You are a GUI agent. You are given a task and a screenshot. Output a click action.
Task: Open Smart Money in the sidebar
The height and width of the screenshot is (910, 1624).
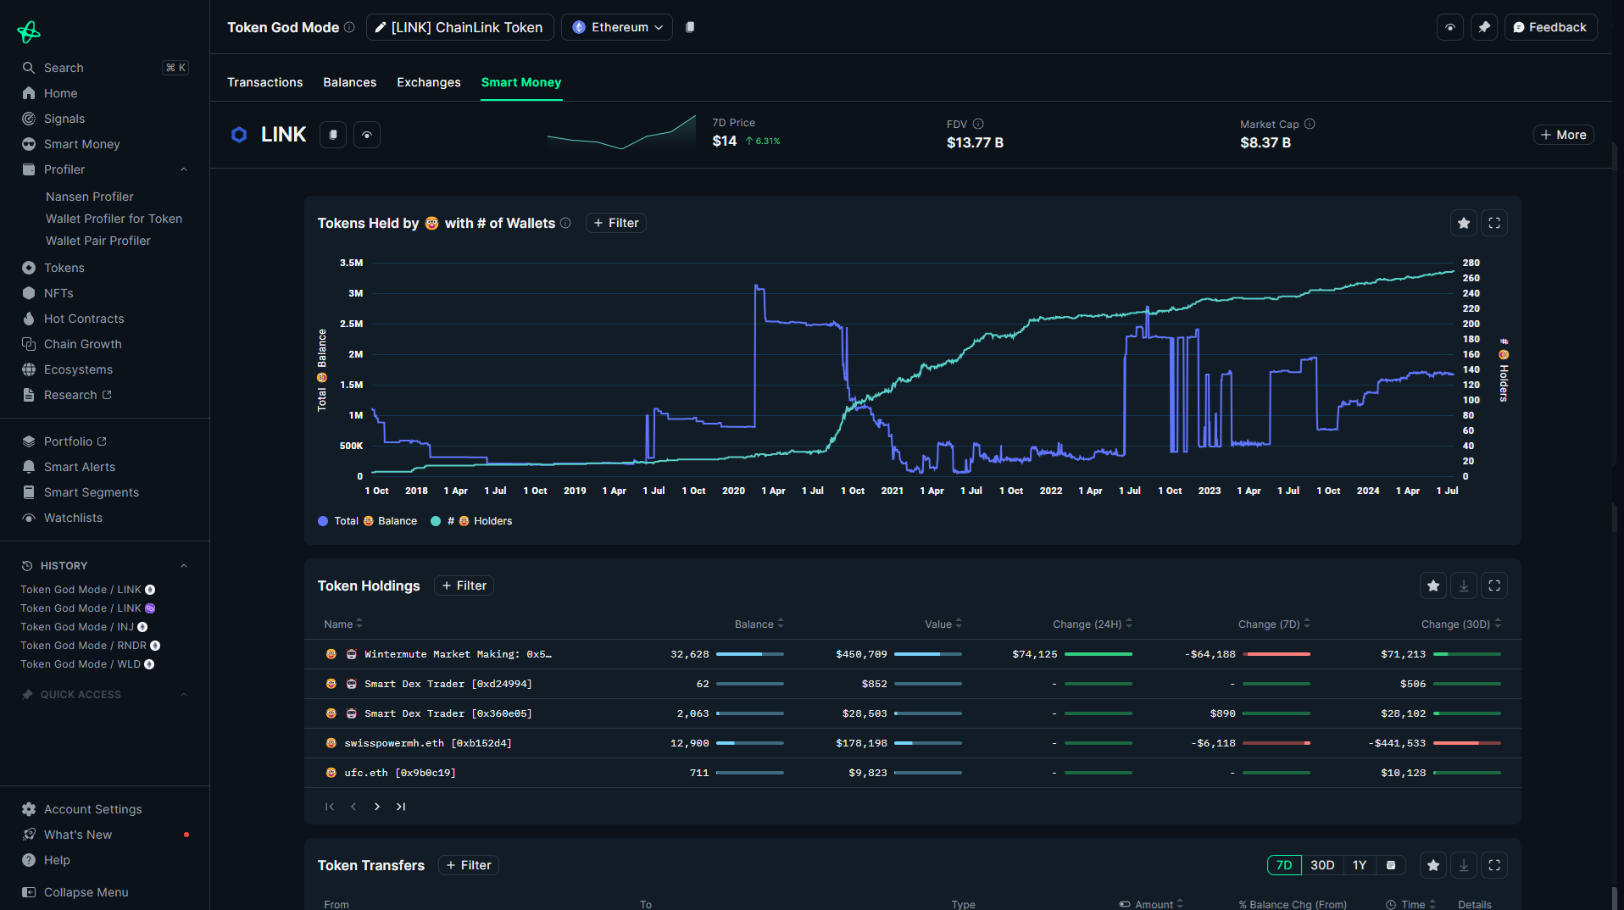click(81, 144)
